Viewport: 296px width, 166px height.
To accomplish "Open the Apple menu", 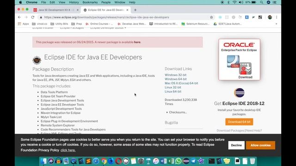I will click(x=20, y=2).
